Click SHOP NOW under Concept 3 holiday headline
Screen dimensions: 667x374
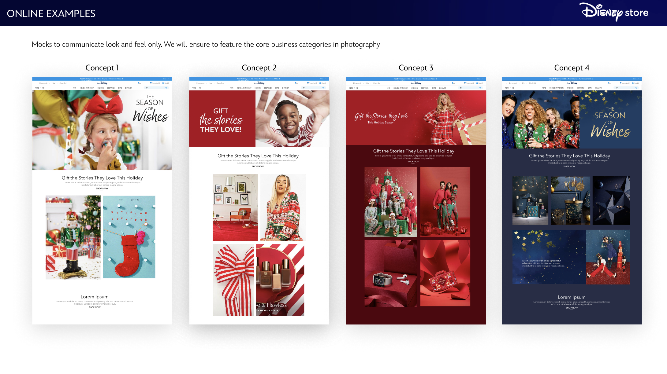[x=413, y=162]
